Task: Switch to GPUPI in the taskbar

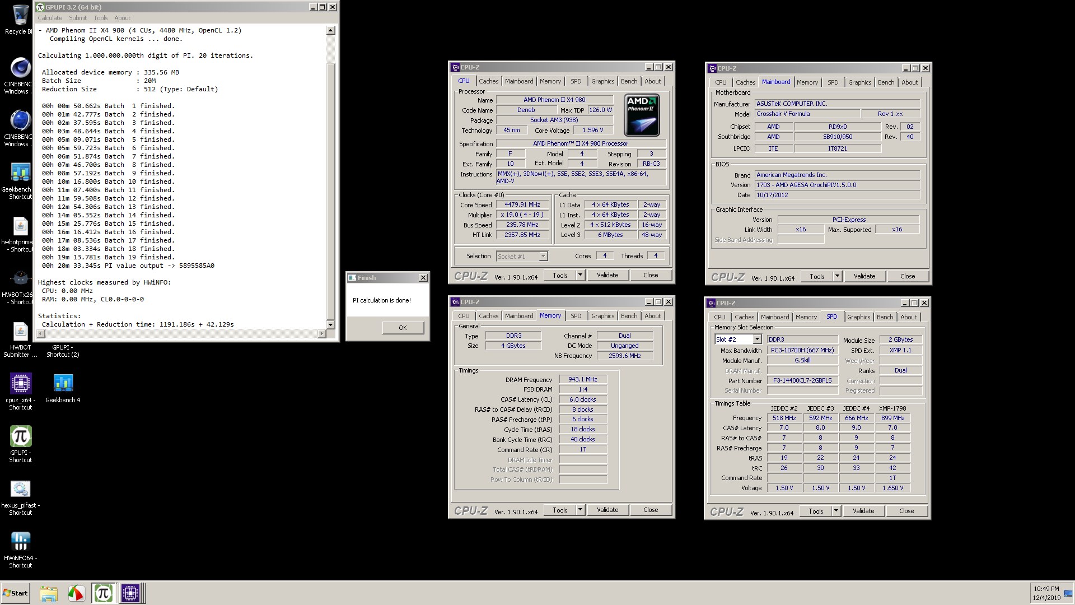Action: [103, 593]
